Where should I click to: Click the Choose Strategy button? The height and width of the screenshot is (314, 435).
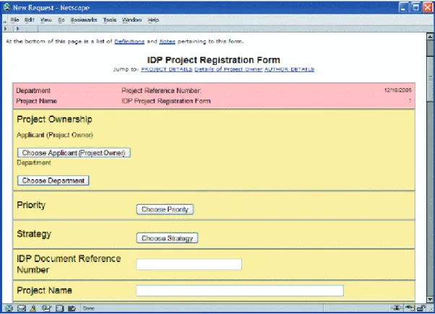click(168, 238)
